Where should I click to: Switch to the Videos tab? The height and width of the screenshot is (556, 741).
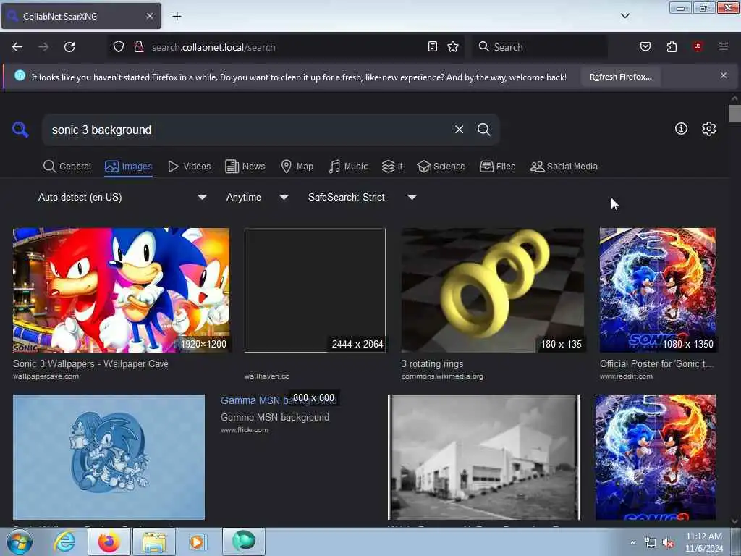(x=189, y=167)
